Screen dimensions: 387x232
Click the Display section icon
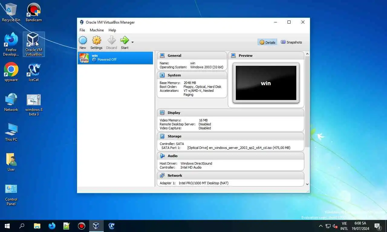(x=162, y=113)
